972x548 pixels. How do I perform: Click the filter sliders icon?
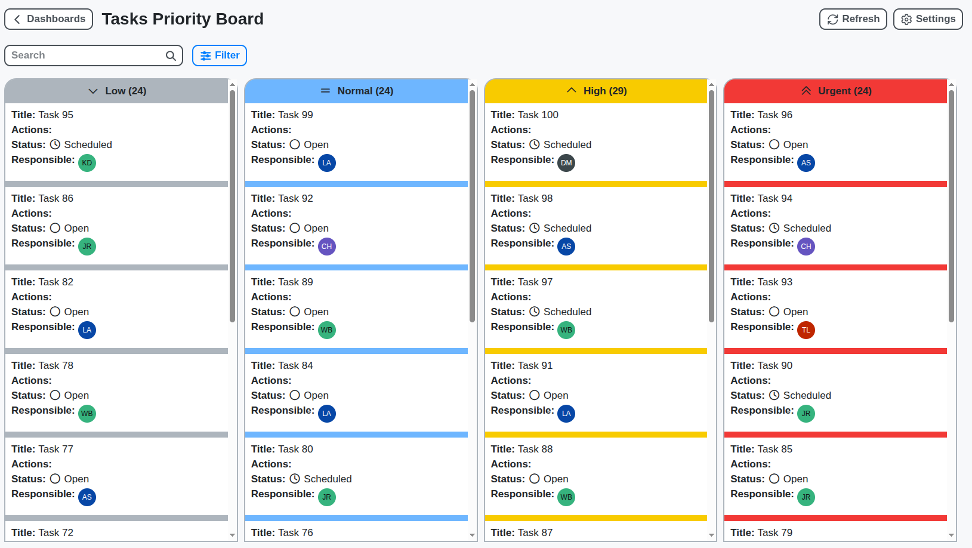[x=205, y=55]
